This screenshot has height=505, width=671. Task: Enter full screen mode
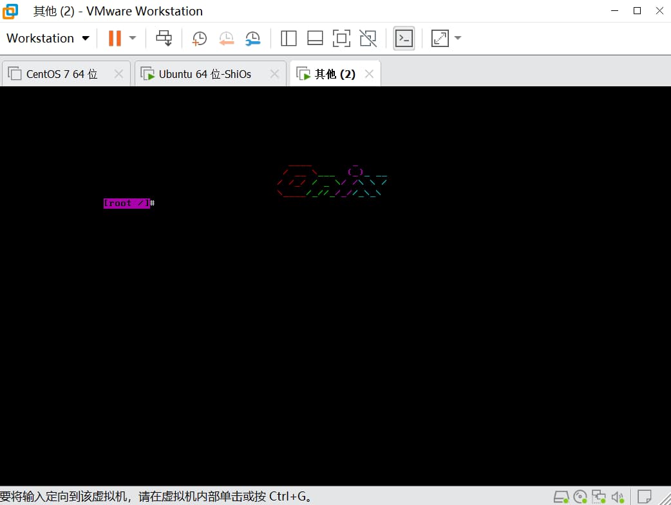coord(341,38)
